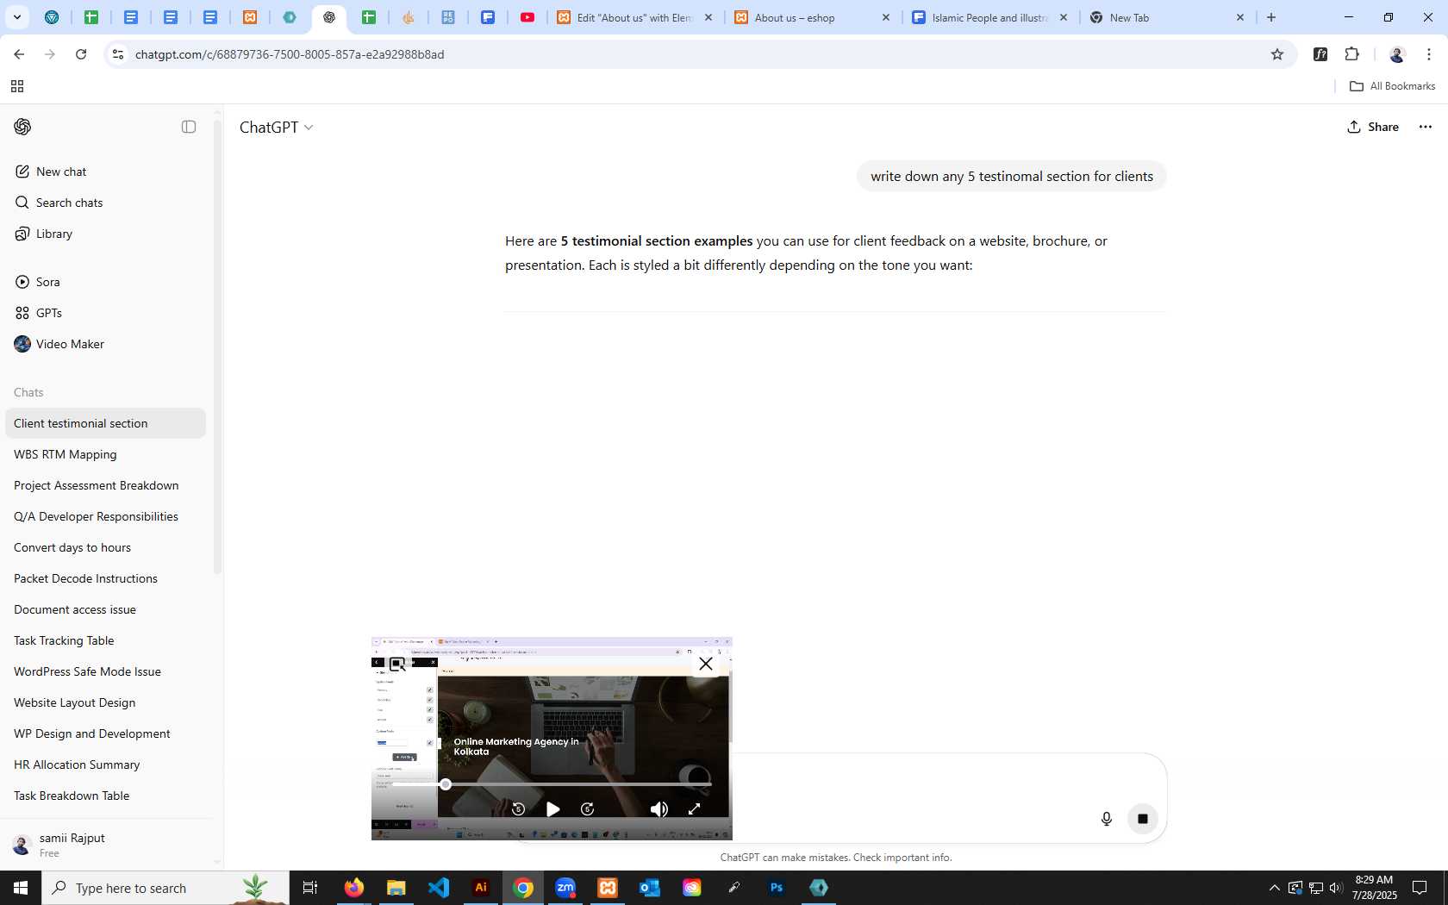Open Sora from the sidebar
The image size is (1448, 905).
pyautogui.click(x=105, y=282)
